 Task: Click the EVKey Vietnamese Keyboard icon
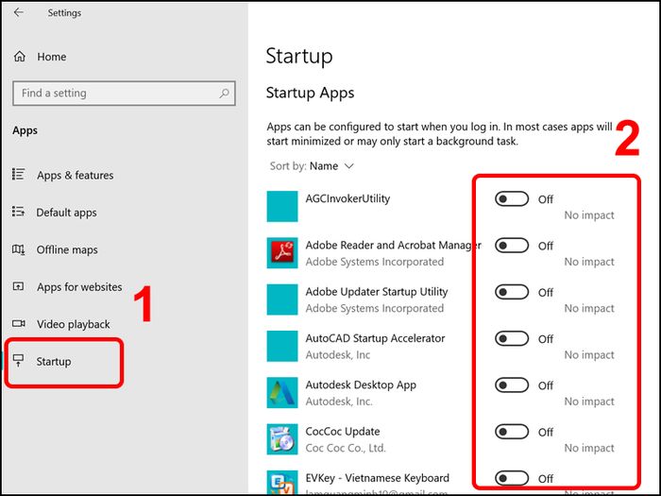(x=282, y=483)
